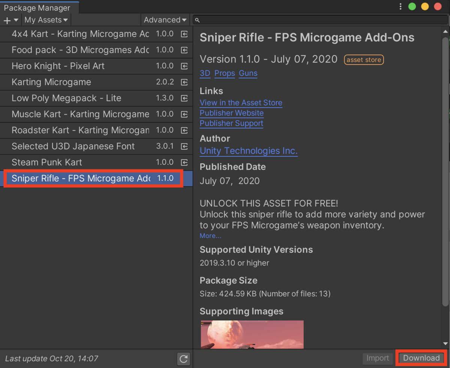Open the three-dot window options menu
This screenshot has height=368, width=450.
coord(400,7)
